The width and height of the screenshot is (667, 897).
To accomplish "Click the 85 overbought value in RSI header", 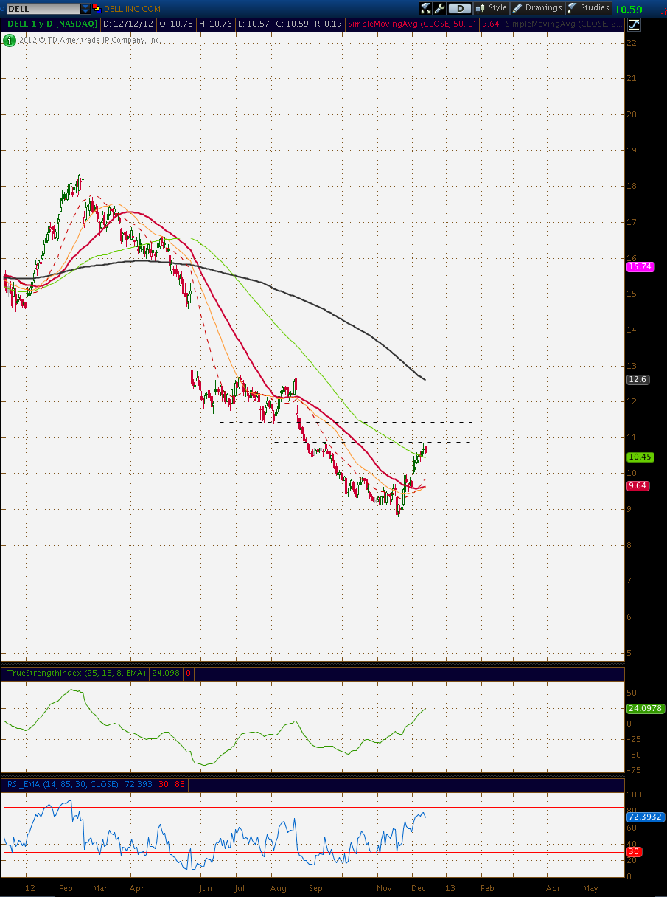I will [179, 784].
